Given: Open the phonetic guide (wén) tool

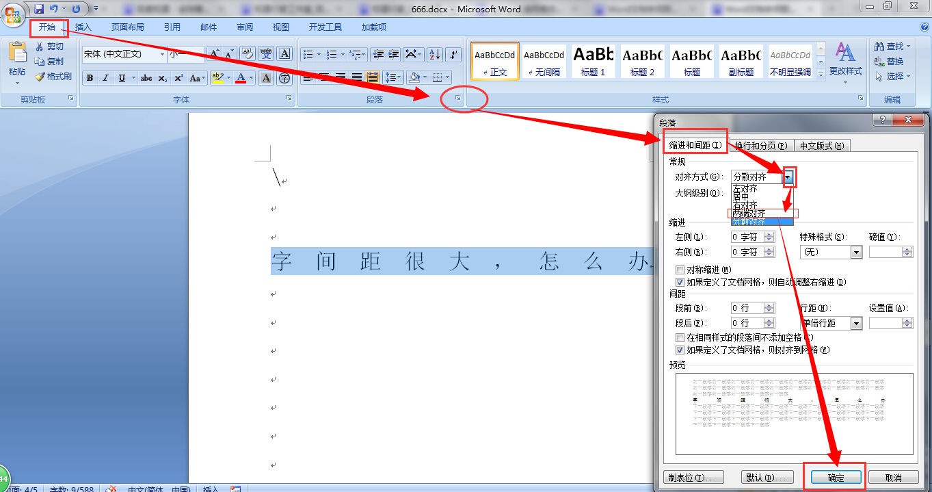Looking at the screenshot, I should coord(266,54).
